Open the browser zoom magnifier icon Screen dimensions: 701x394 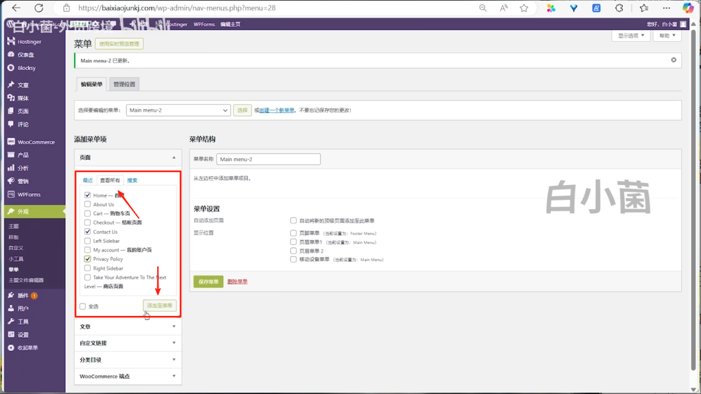[483, 8]
